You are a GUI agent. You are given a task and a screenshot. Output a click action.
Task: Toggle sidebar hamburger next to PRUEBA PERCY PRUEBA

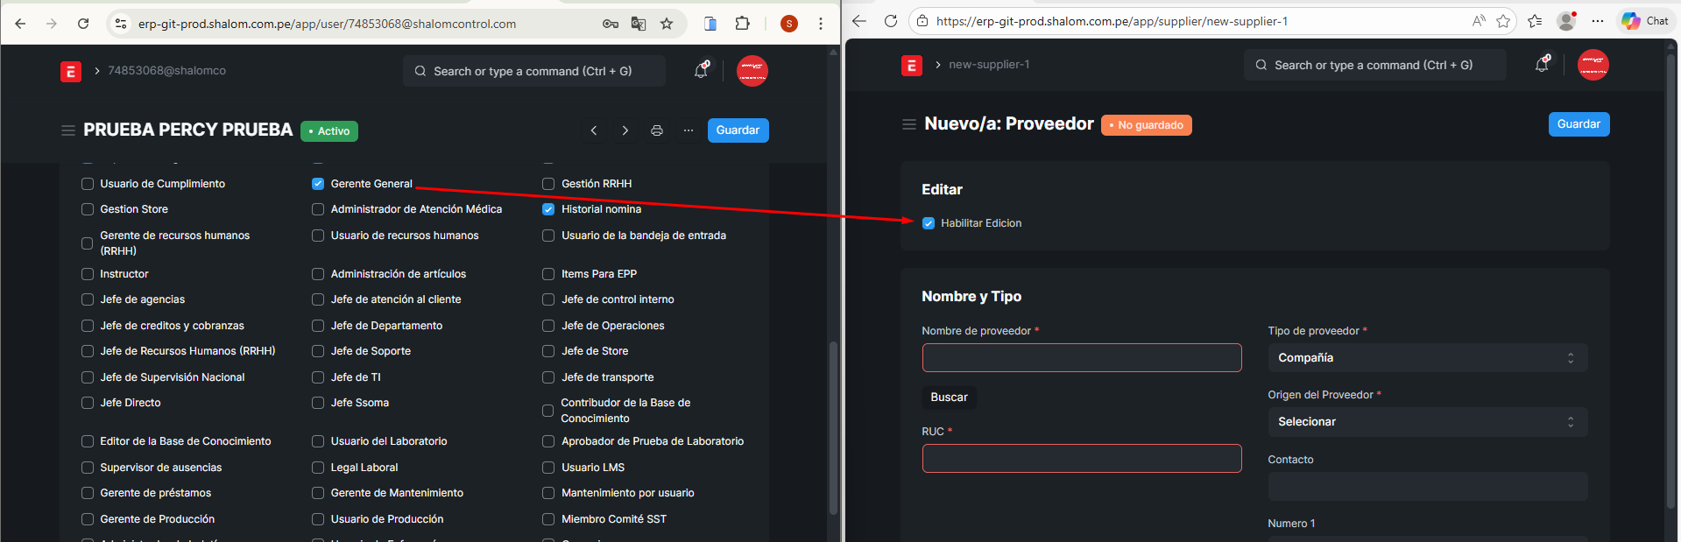(x=67, y=130)
